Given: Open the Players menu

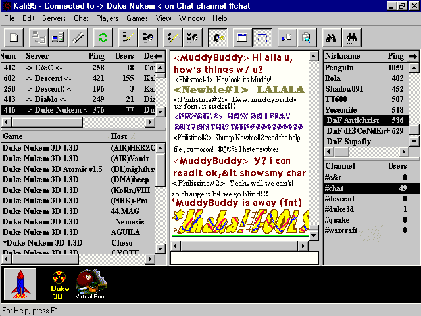Looking at the screenshot, I should tap(107, 18).
